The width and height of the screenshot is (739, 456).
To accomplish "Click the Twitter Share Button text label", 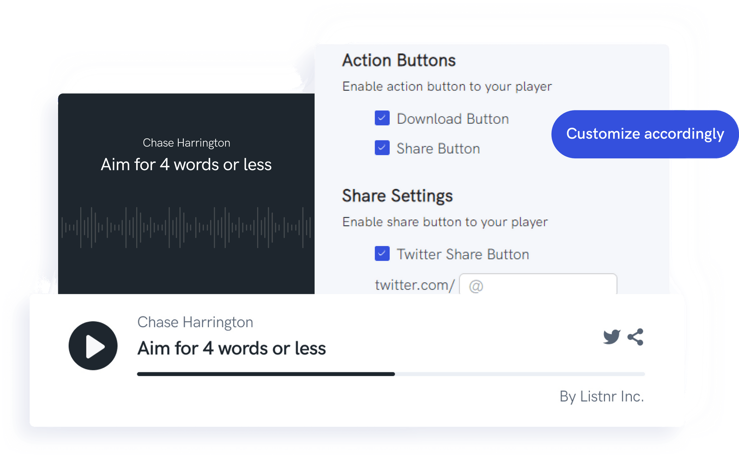I will [x=463, y=254].
